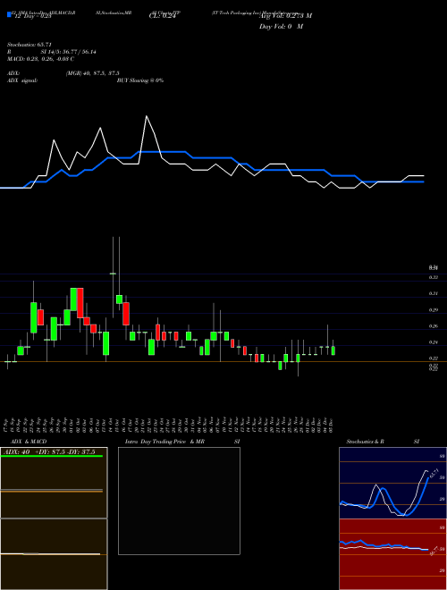Image resolution: width=447 pixels, height=590 pixels.
Task: Click the blue stochastics chart panel
Action: [x=392, y=483]
